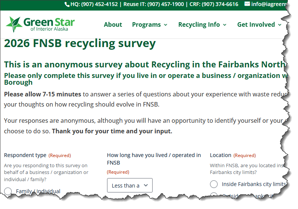Expand the Recycling Info menu chevron
This screenshot has width=298, height=209.
point(225,25)
